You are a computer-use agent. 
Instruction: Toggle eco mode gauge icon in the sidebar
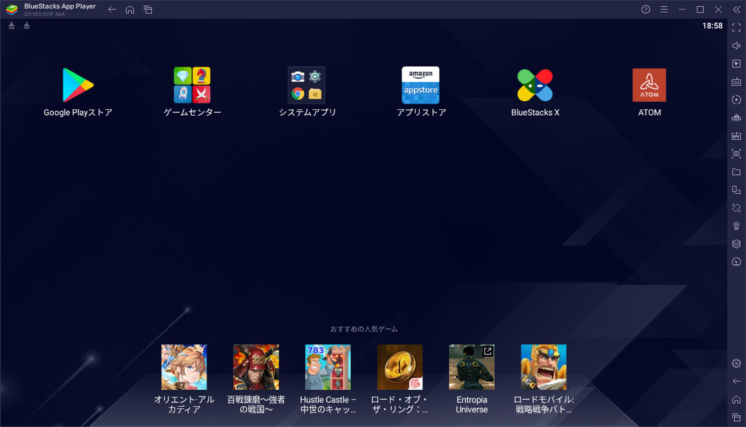click(737, 262)
